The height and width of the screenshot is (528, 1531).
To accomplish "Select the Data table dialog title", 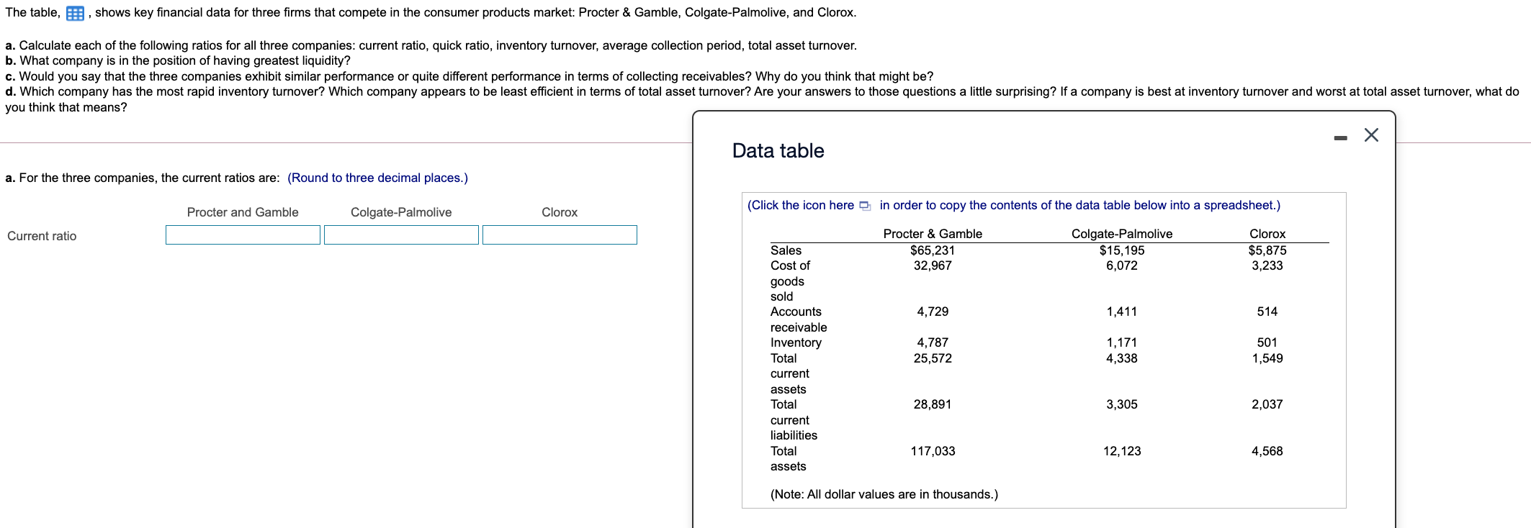I will 777,150.
